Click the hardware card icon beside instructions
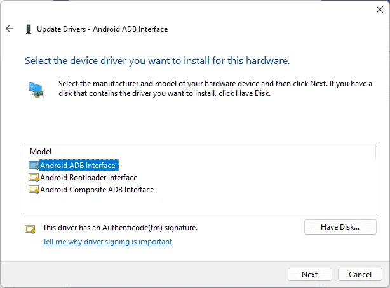Screen dimensions: 390x288 click(36, 90)
